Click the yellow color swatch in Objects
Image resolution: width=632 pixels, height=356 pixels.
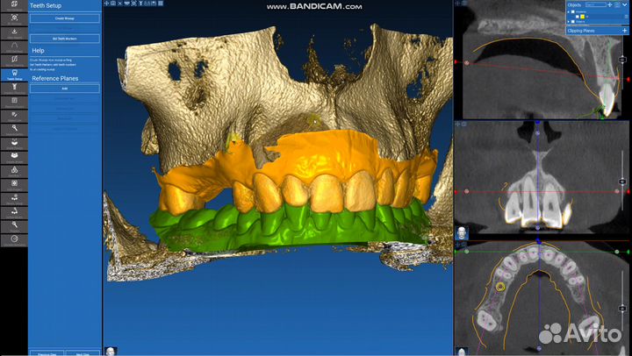(x=582, y=17)
